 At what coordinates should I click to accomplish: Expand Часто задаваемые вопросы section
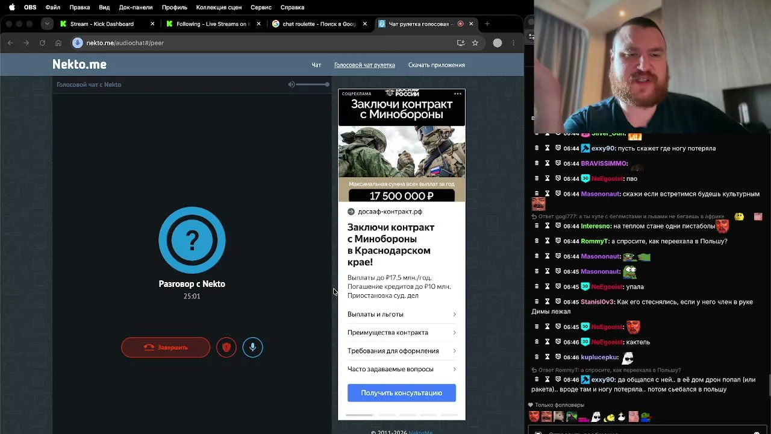(402, 369)
